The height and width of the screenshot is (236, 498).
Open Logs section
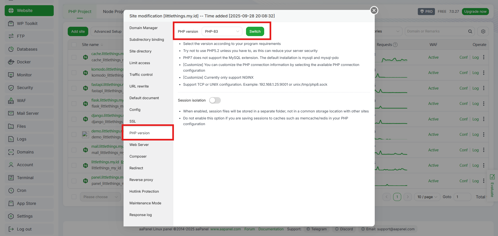click(x=29, y=139)
